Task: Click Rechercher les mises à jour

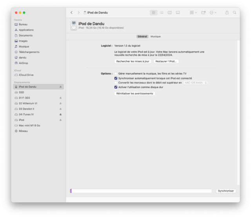Action: click(133, 61)
